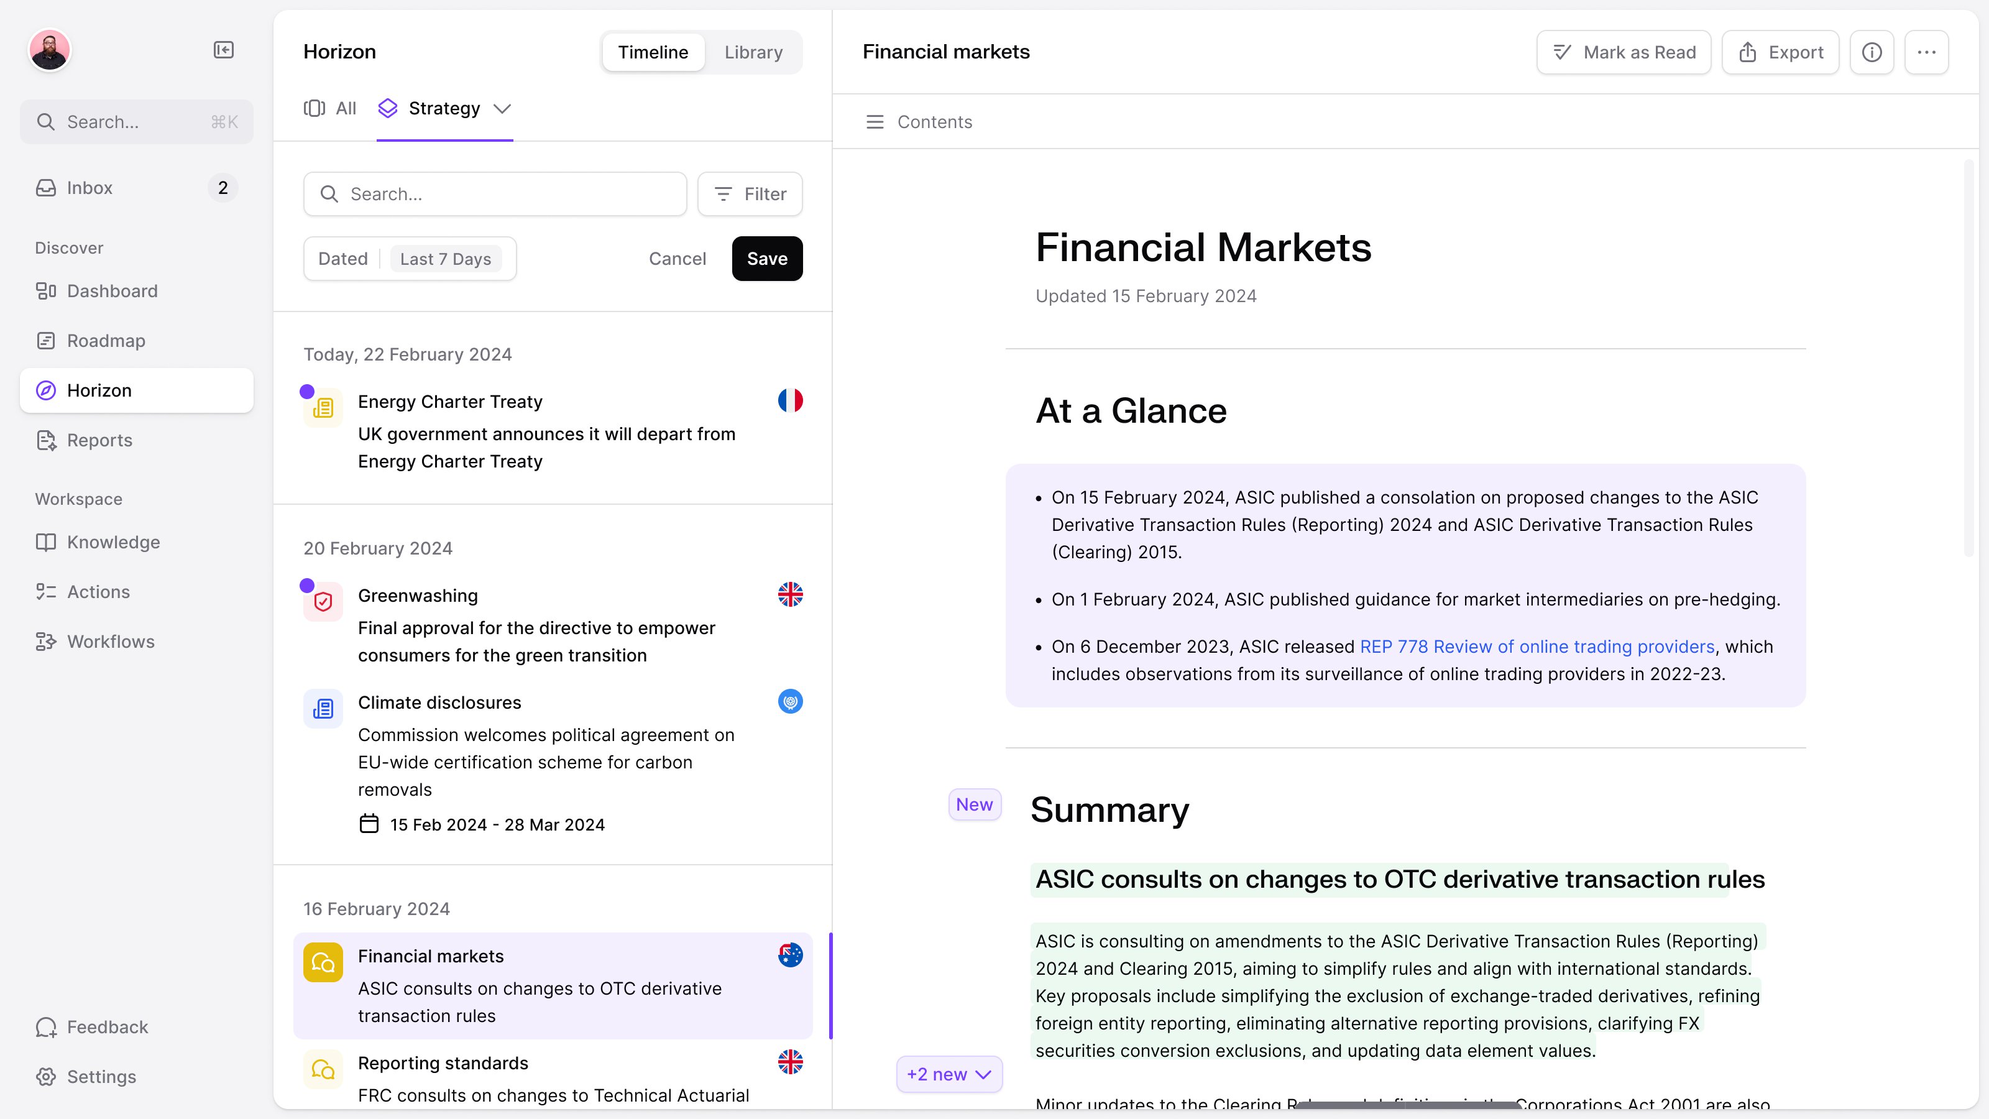This screenshot has width=1989, height=1119.
Task: Focus the timeline Search field
Action: [495, 194]
